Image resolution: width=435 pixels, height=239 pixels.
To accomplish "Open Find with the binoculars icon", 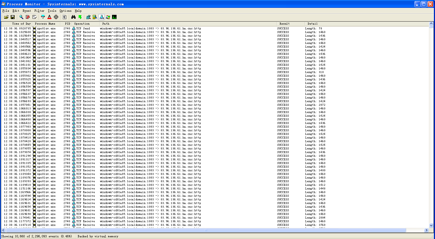I will point(73,17).
